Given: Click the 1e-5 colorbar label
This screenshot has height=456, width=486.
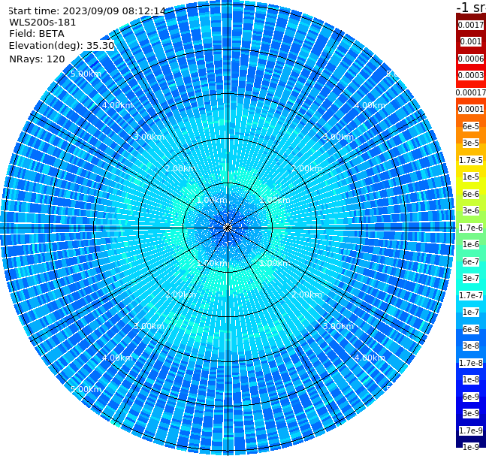Looking at the screenshot, I should point(471,177).
